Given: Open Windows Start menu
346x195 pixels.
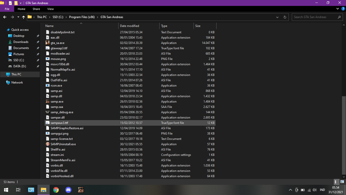Looking at the screenshot, I should click(x=6, y=190).
